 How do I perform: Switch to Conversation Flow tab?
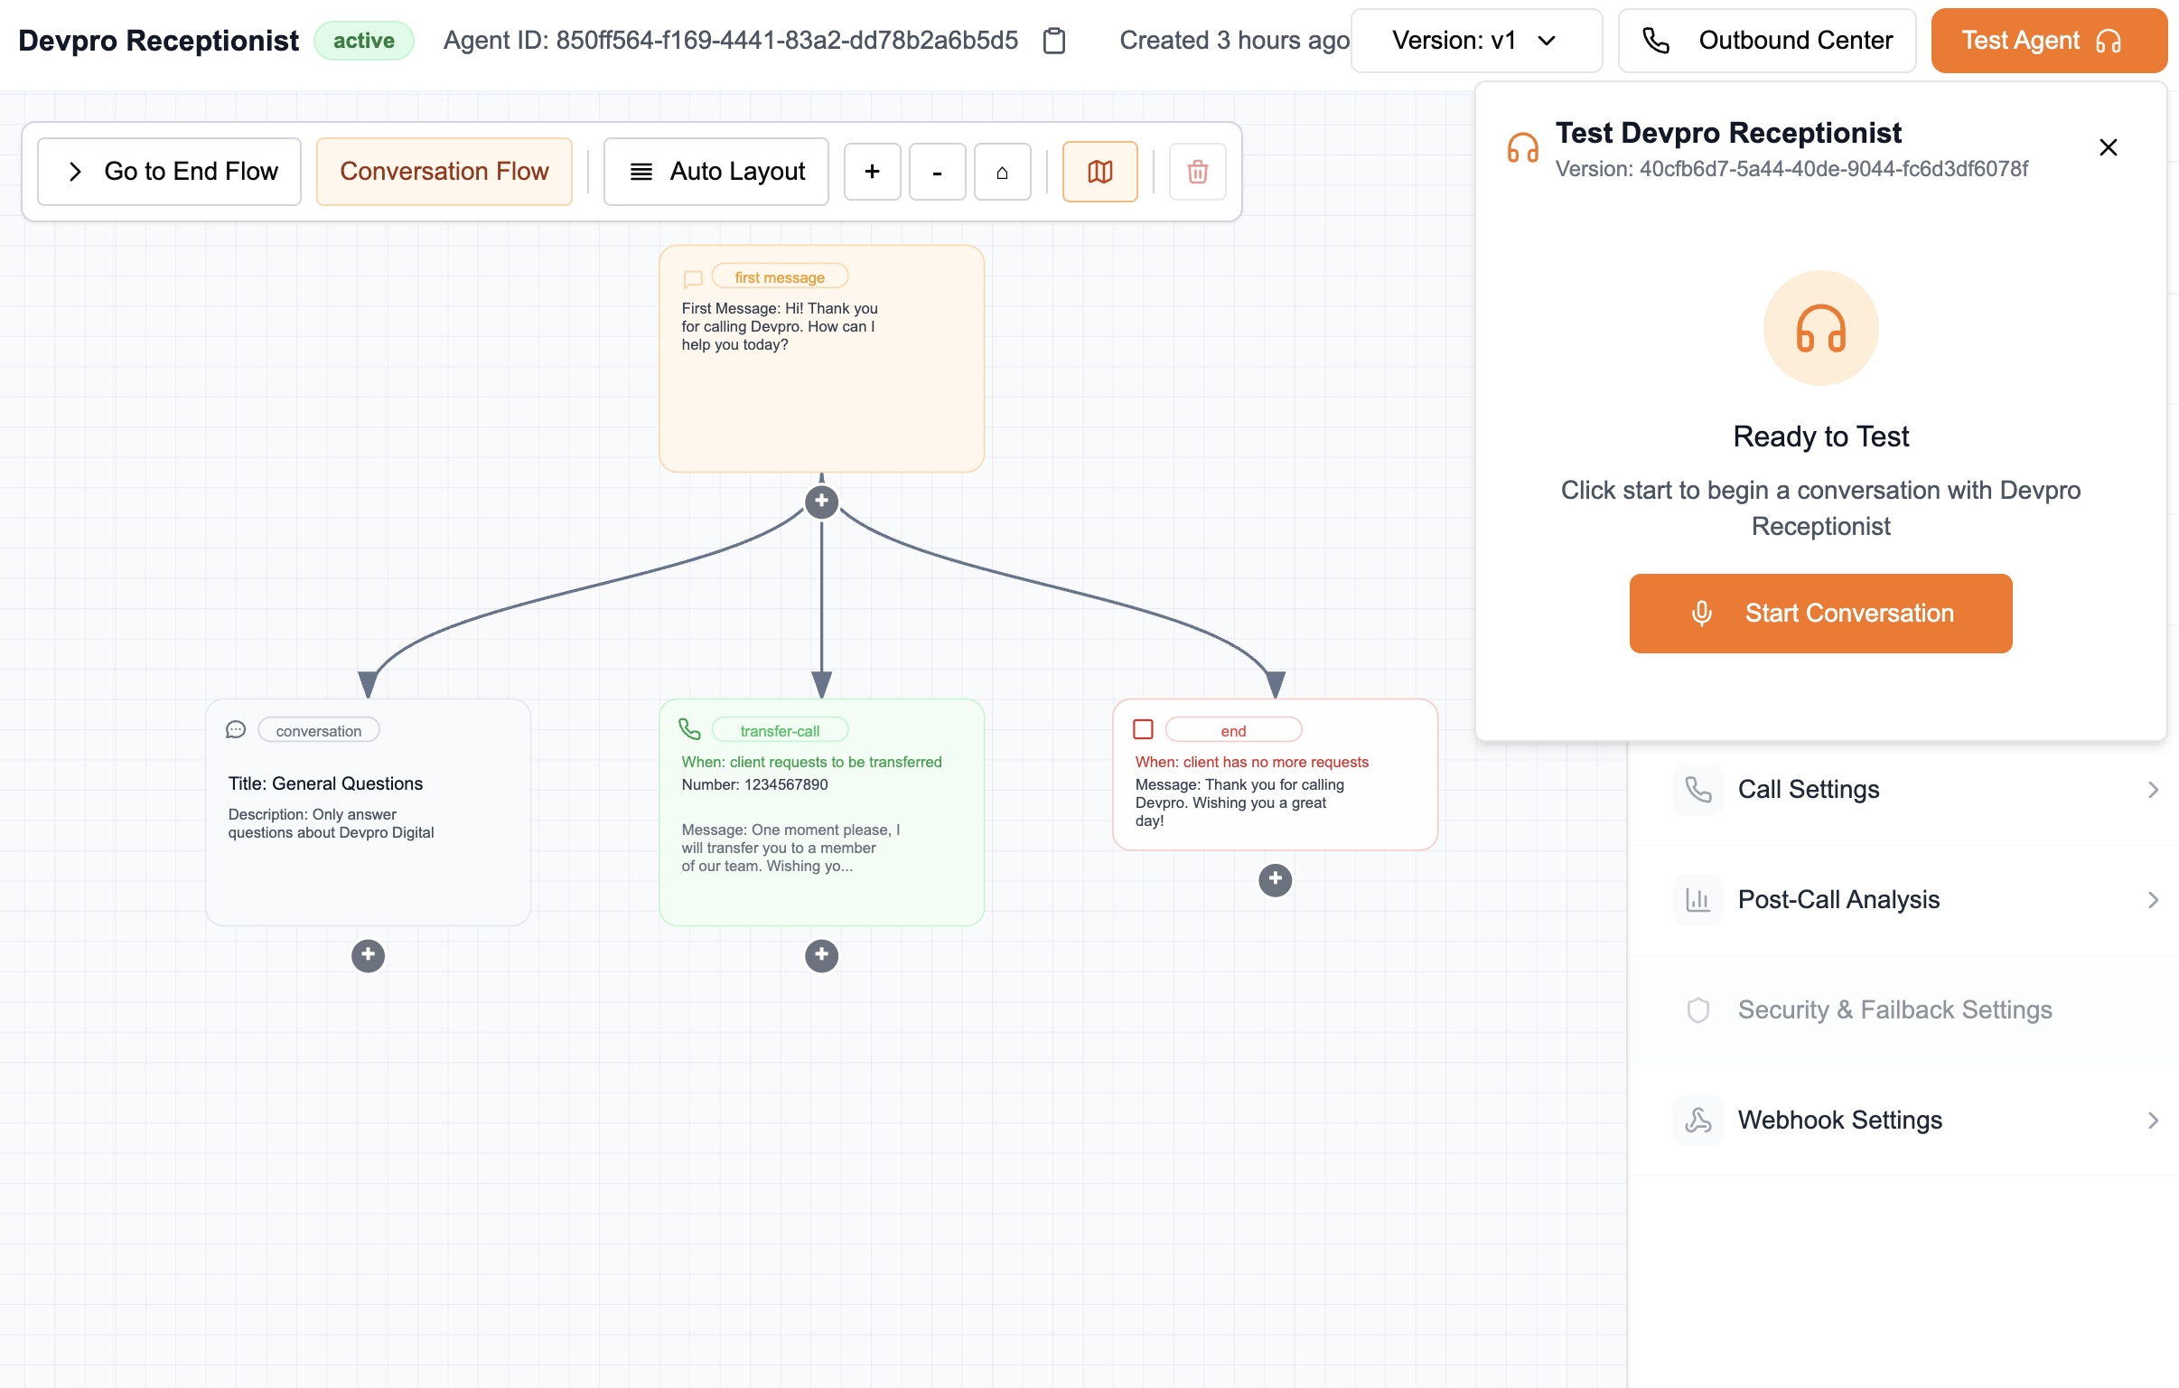pyautogui.click(x=444, y=171)
